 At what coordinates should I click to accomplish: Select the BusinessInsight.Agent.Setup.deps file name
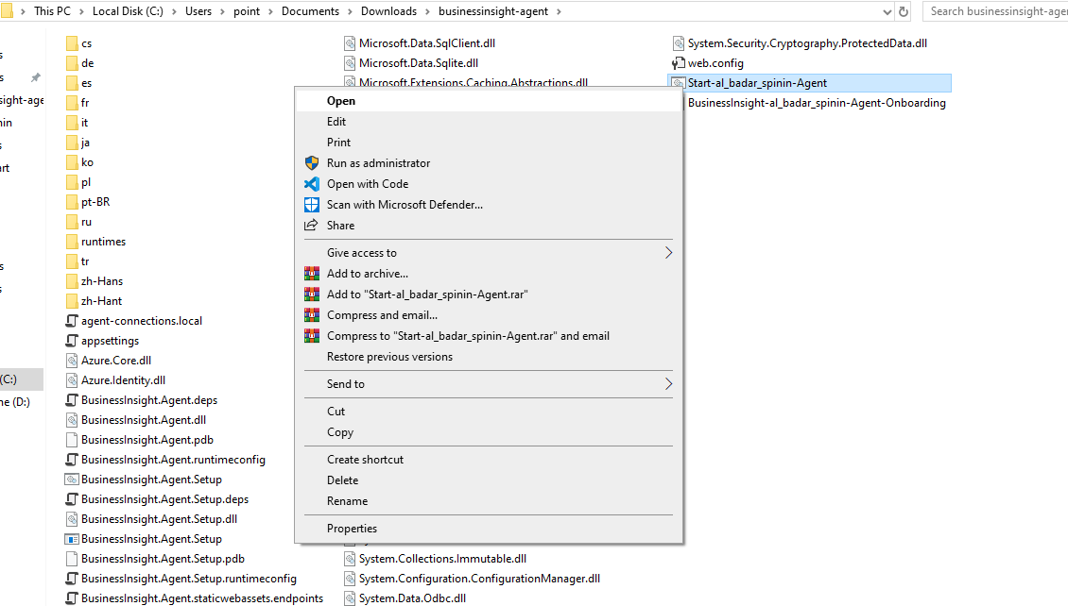[x=164, y=499]
